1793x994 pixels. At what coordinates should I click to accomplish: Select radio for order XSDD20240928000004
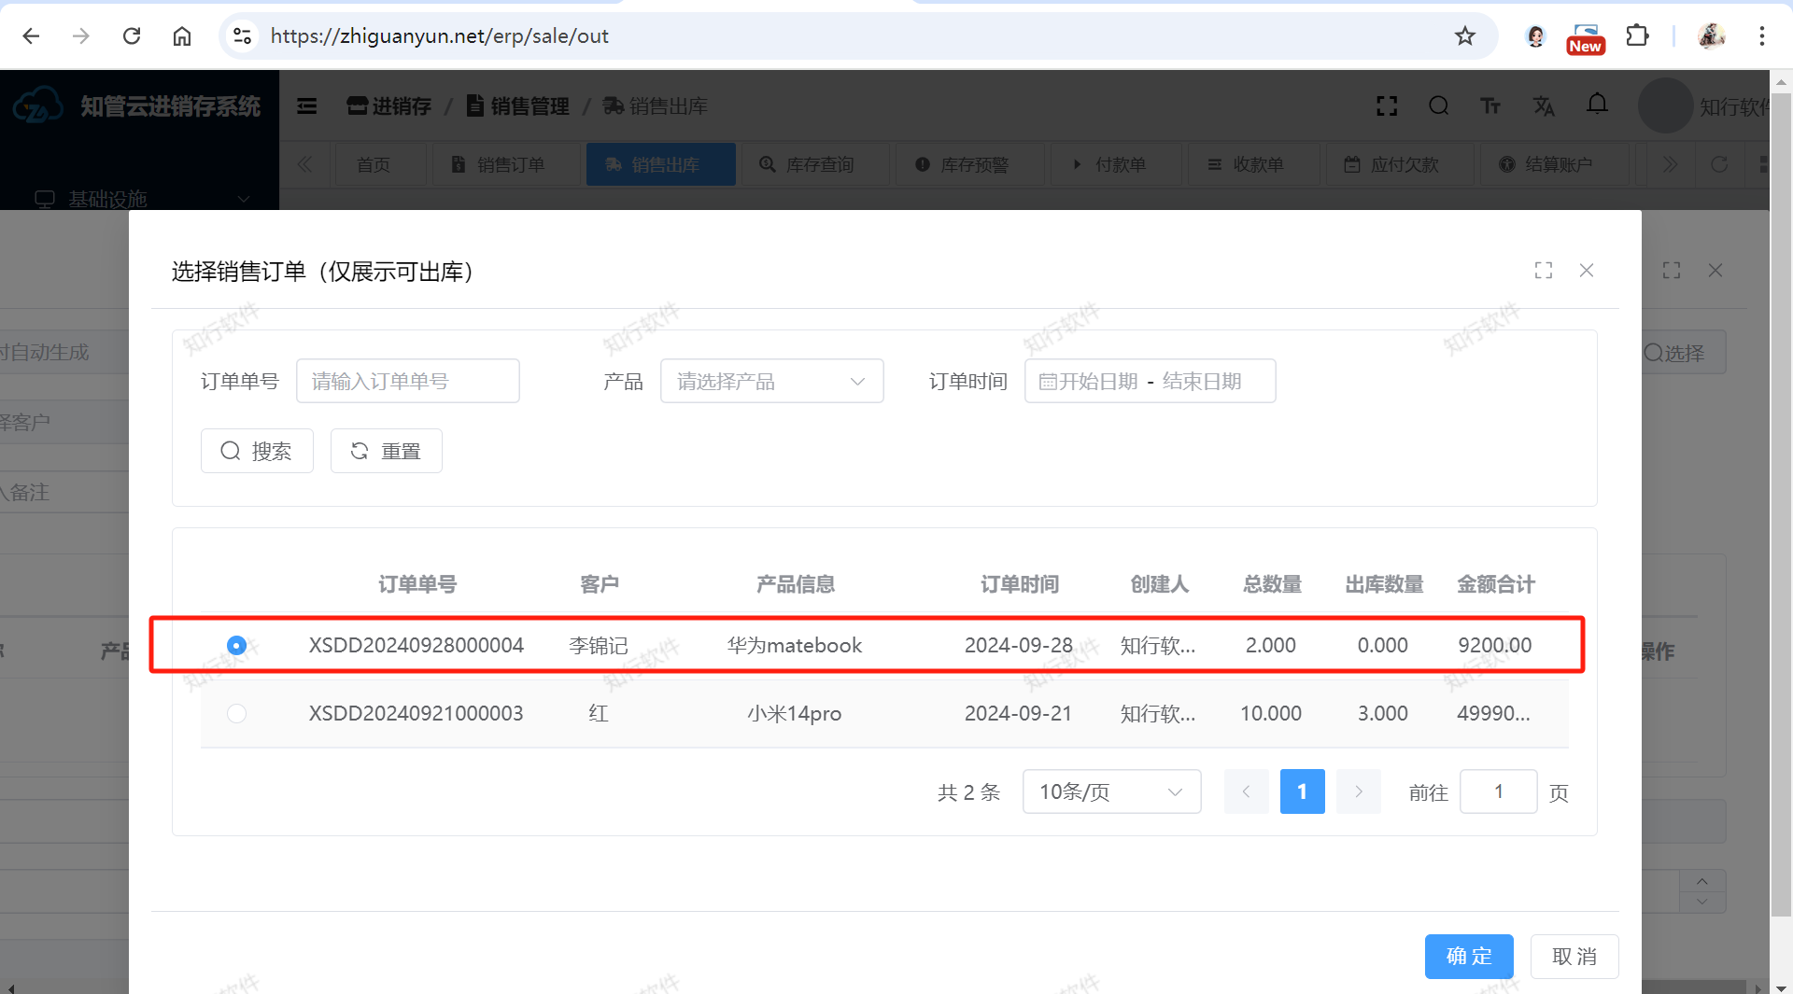tap(236, 646)
